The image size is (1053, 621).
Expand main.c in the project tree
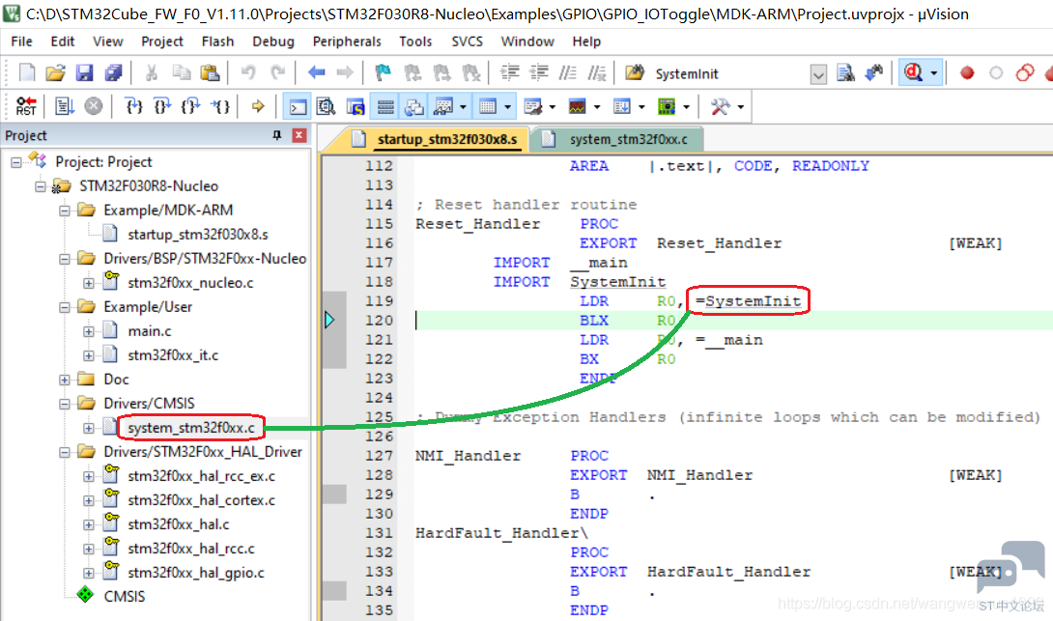click(x=89, y=331)
